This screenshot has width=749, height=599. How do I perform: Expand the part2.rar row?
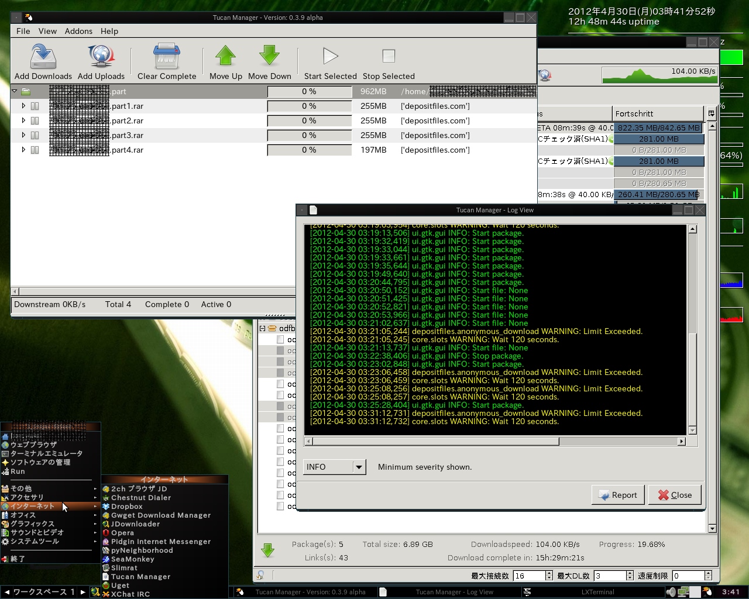tap(23, 121)
